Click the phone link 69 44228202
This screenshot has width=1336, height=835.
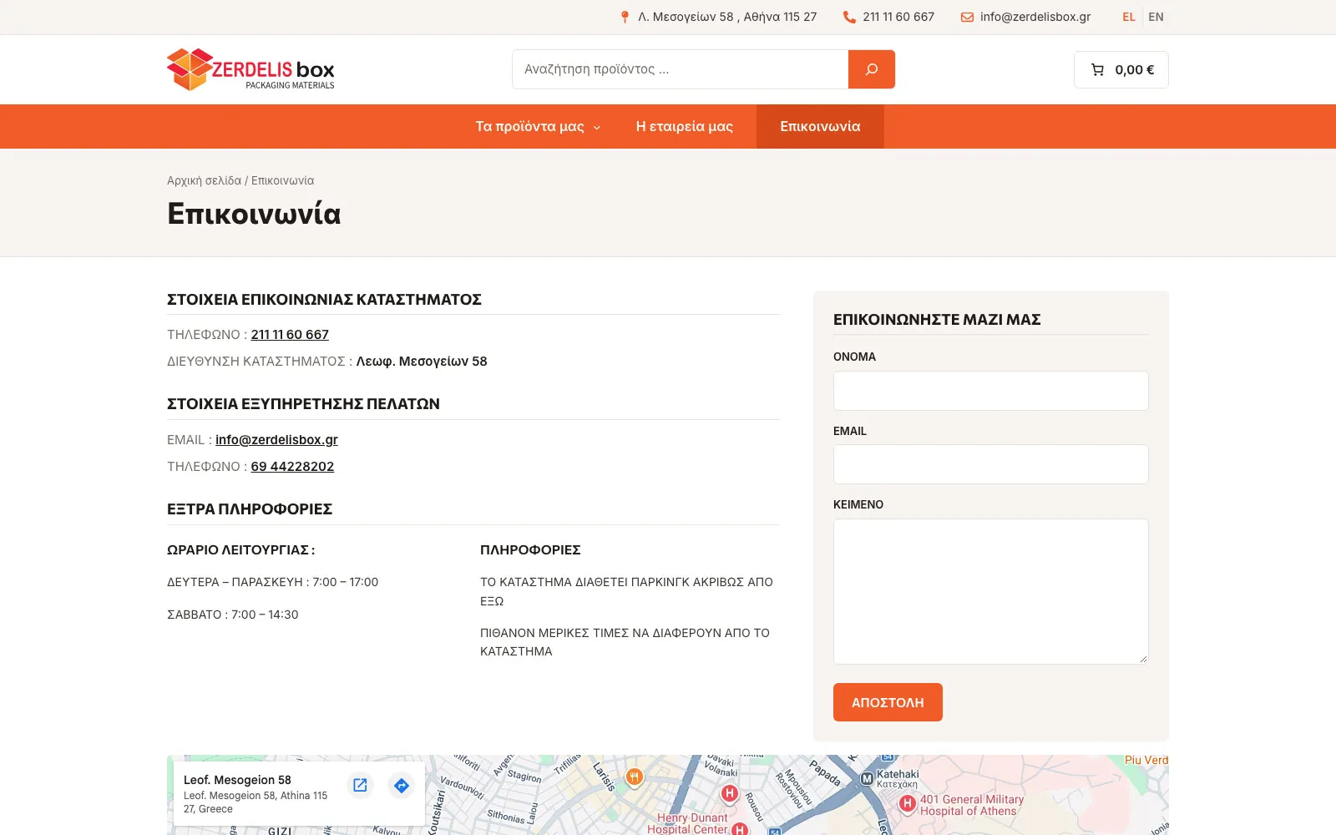click(x=292, y=467)
